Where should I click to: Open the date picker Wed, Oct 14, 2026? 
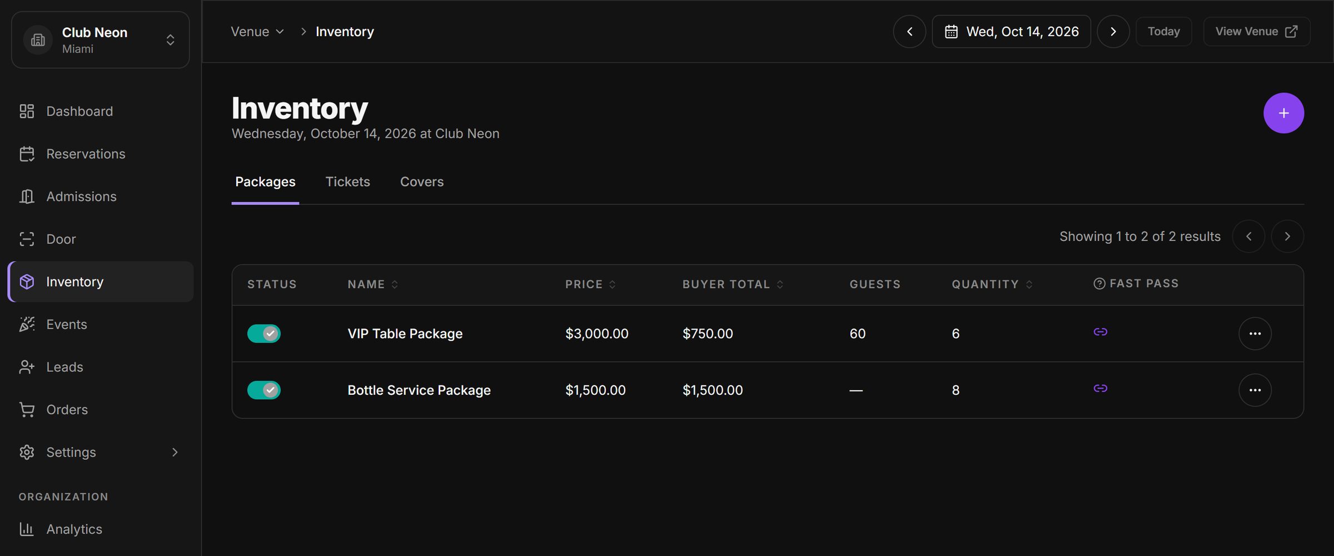pos(1011,32)
